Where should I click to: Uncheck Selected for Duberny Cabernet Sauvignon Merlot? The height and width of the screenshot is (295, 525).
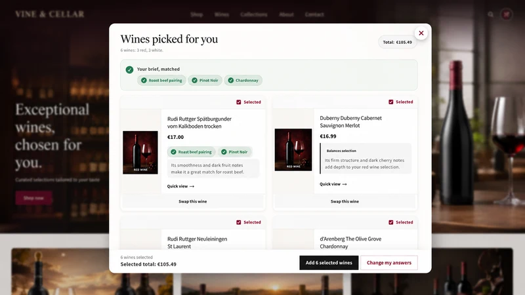click(390, 102)
